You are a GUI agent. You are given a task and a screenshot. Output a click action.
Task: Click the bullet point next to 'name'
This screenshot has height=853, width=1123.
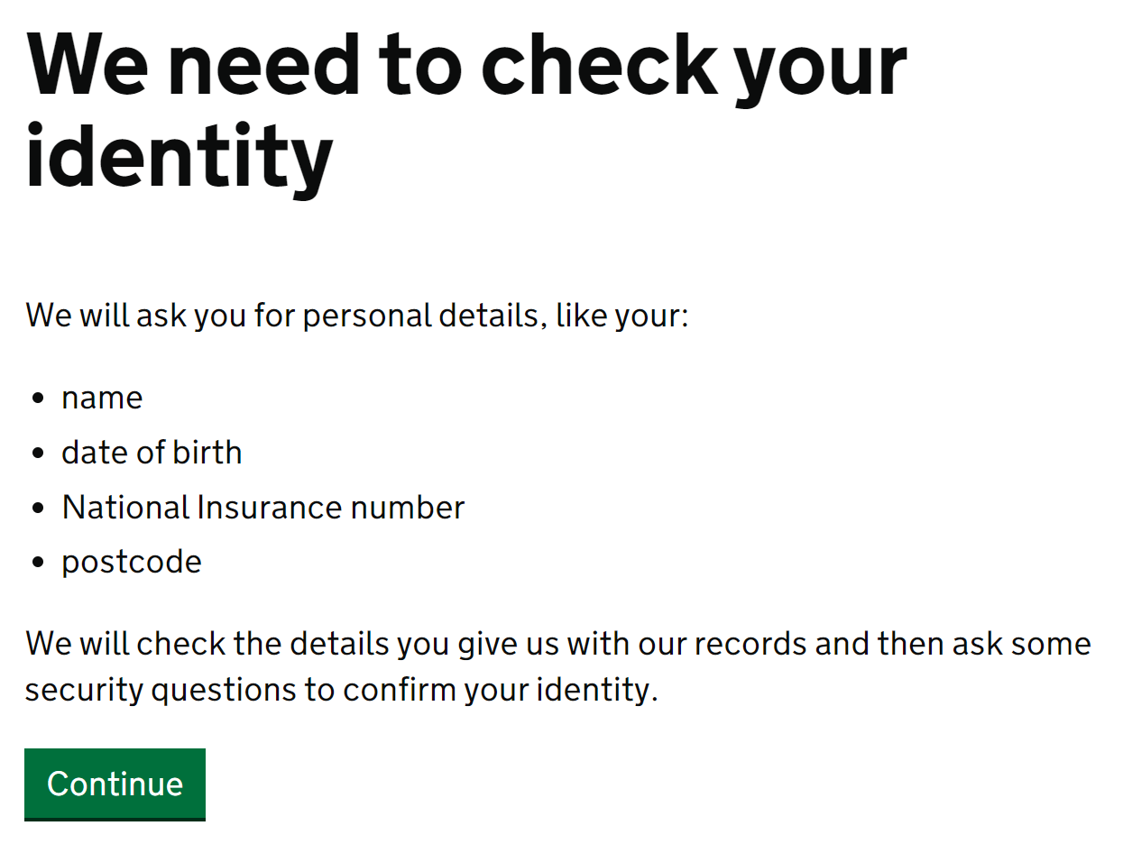pyautogui.click(x=38, y=399)
